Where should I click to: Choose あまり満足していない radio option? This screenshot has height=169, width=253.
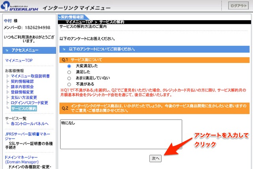69,78
